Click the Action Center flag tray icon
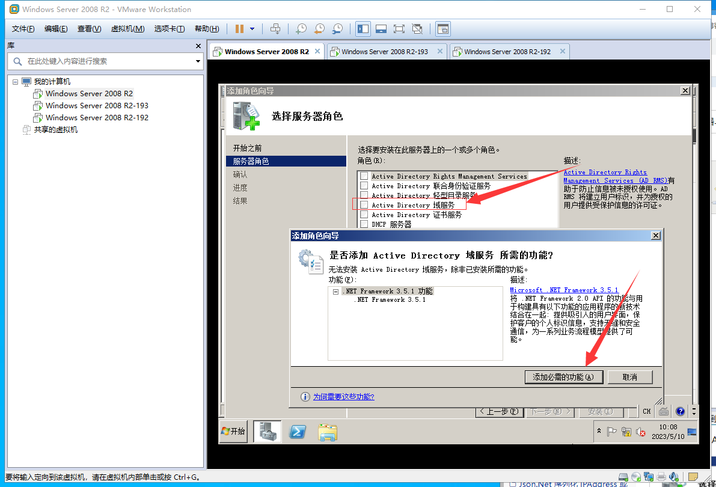716x487 pixels. click(611, 432)
